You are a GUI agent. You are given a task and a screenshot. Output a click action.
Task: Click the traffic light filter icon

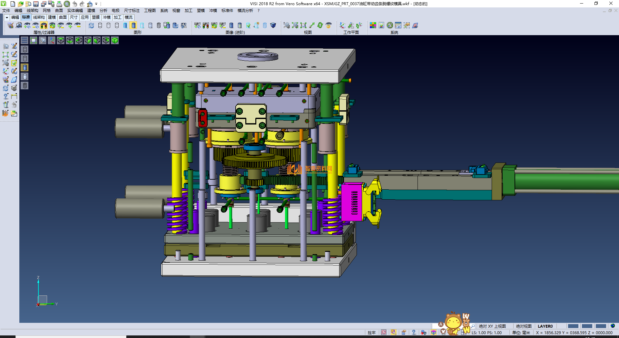point(44,25)
